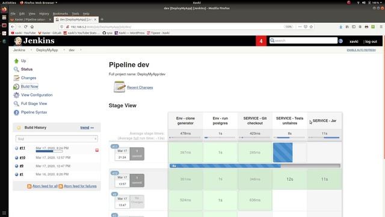Open the View menu

[x=32, y=13]
